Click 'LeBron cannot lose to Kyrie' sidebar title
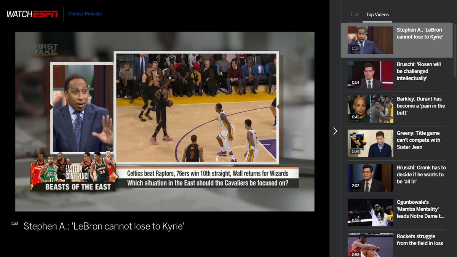 (419, 34)
